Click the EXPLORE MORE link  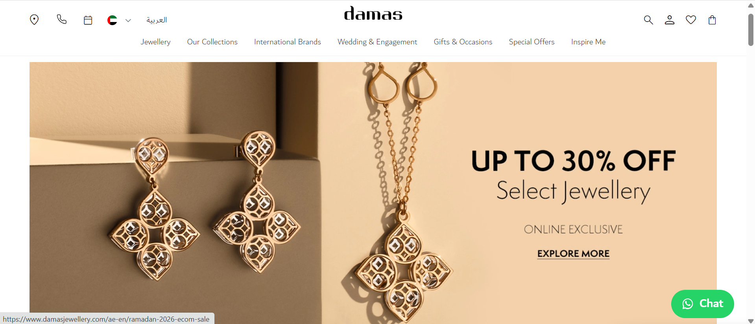click(573, 254)
